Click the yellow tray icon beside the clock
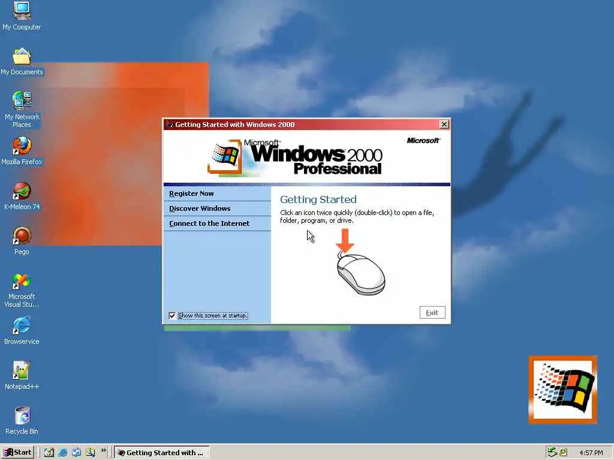The image size is (614, 460). [562, 452]
